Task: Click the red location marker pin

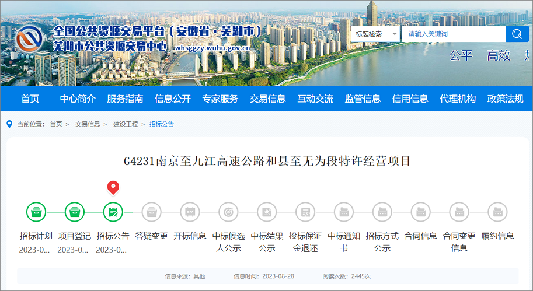Action: [113, 188]
